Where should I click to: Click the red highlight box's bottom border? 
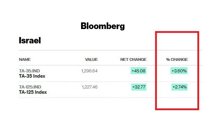[177, 109]
